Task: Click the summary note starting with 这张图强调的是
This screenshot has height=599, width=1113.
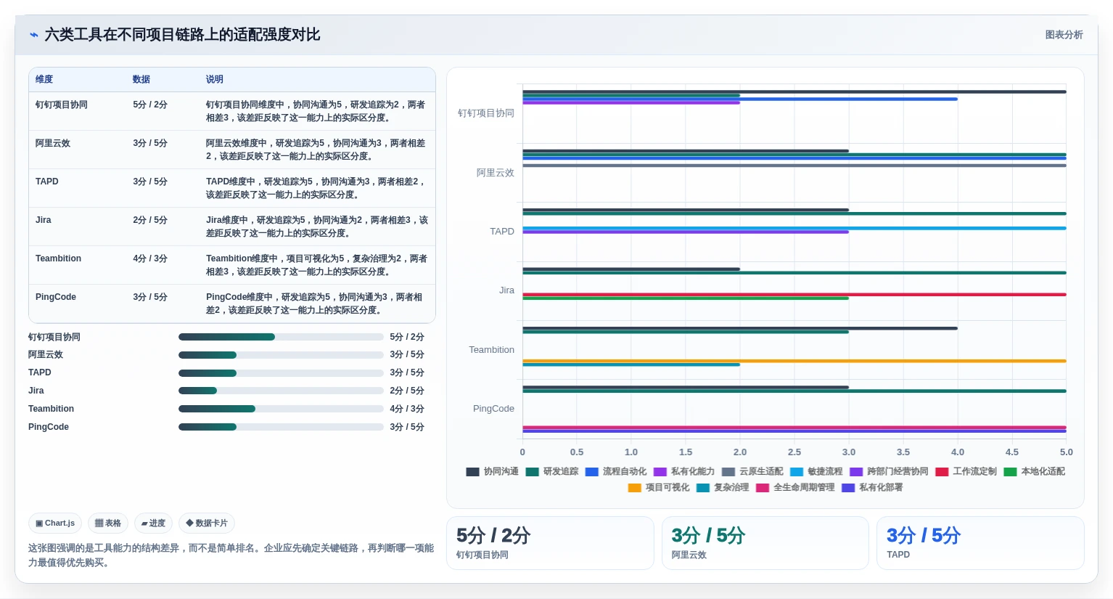Action: click(231, 555)
